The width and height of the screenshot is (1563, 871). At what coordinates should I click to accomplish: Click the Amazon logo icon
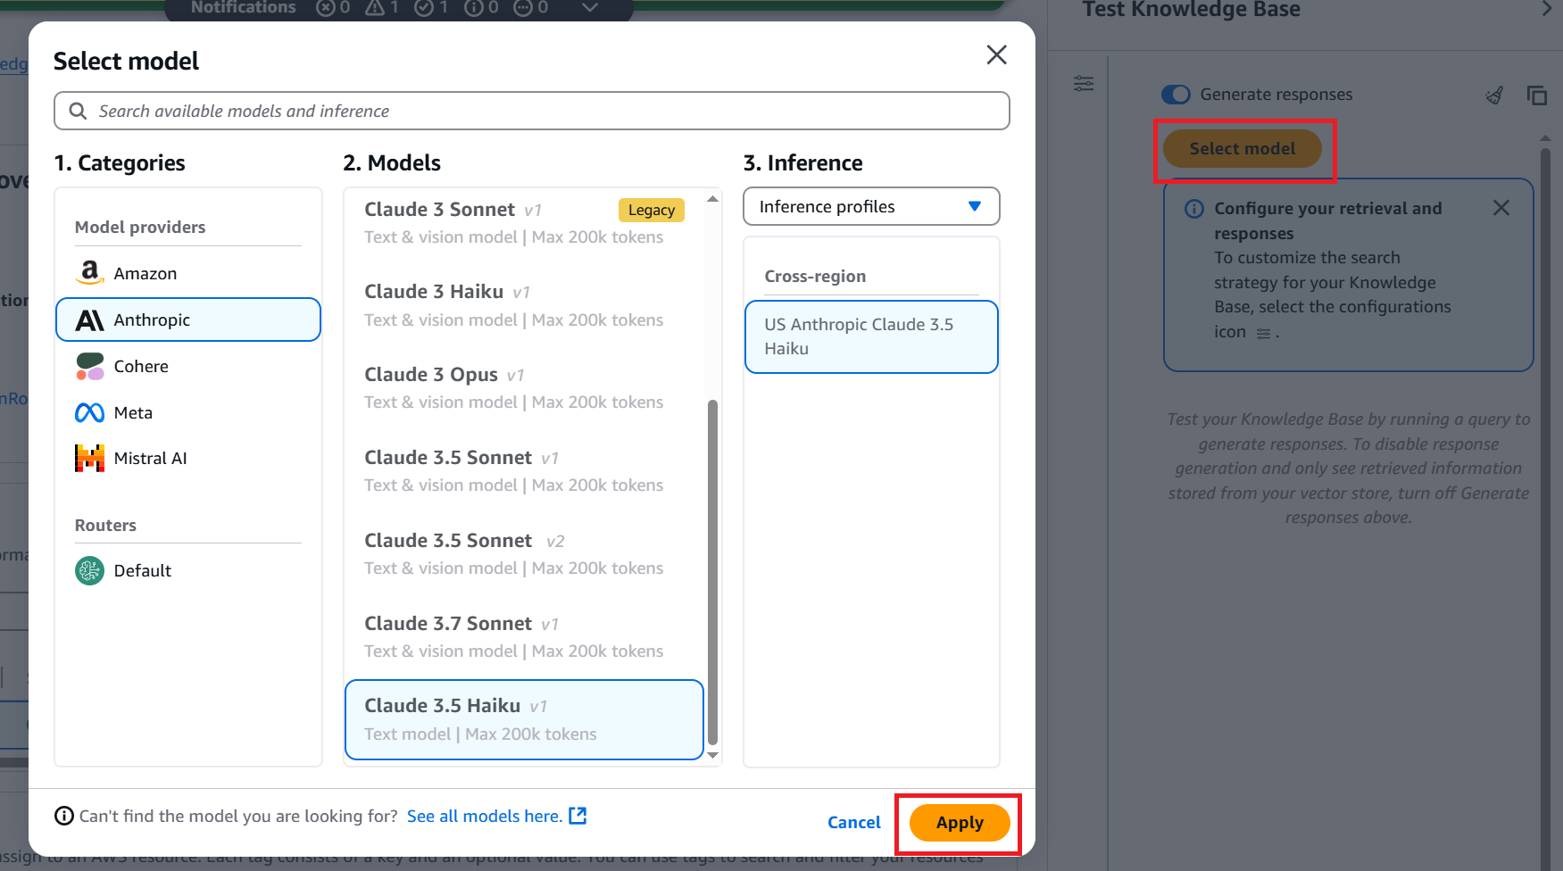point(89,272)
